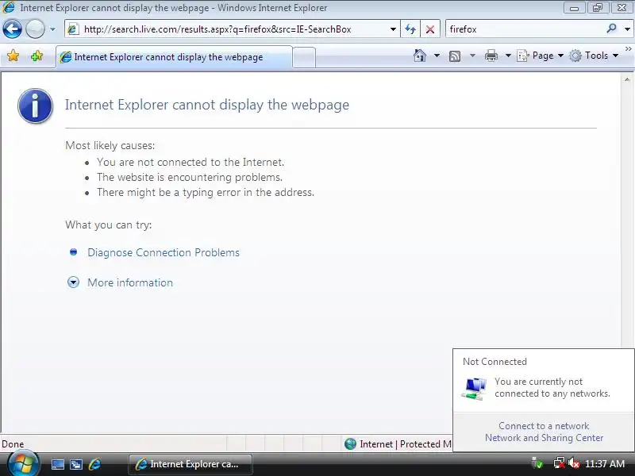Click 'Internet | Protected Mode' status text
The image size is (635, 476).
(x=406, y=444)
